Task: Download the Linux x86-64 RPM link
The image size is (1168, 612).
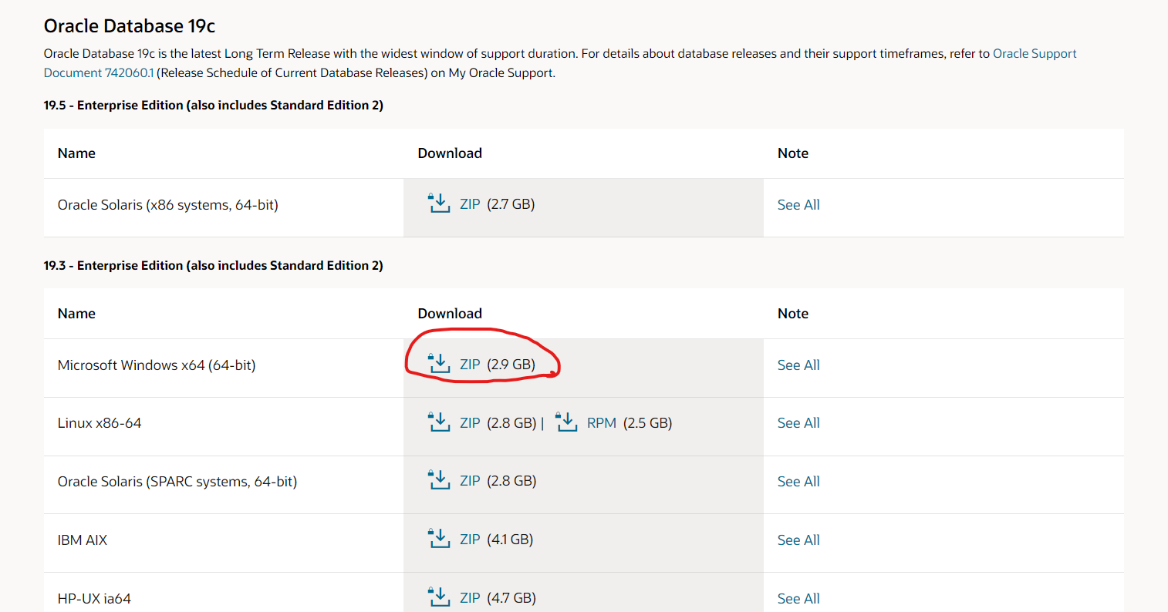Action: pos(602,423)
